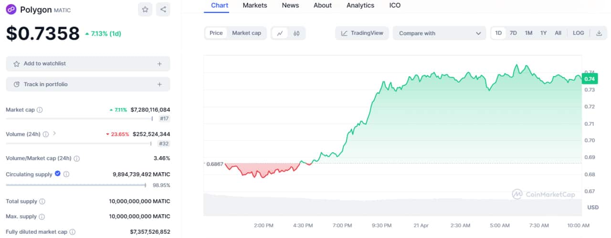Select the 7D time range

coord(513,33)
